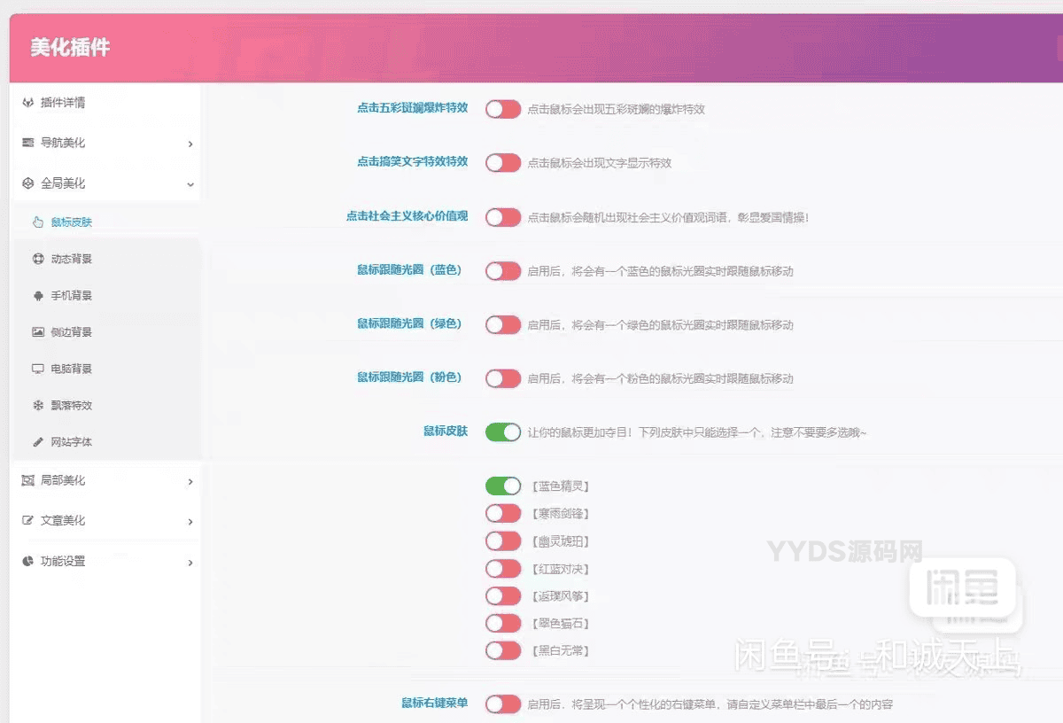Enable the 【黑白无常】 skin switch
Screen dimensions: 1063x723
pyautogui.click(x=503, y=650)
